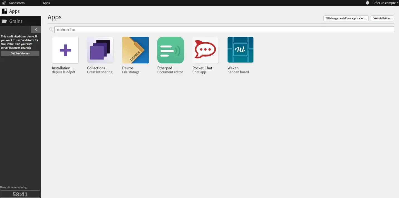Launch the Davros file storage icon
This screenshot has height=198, width=399.
[136, 50]
